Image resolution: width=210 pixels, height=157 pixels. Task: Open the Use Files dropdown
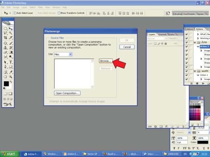pos(70,54)
